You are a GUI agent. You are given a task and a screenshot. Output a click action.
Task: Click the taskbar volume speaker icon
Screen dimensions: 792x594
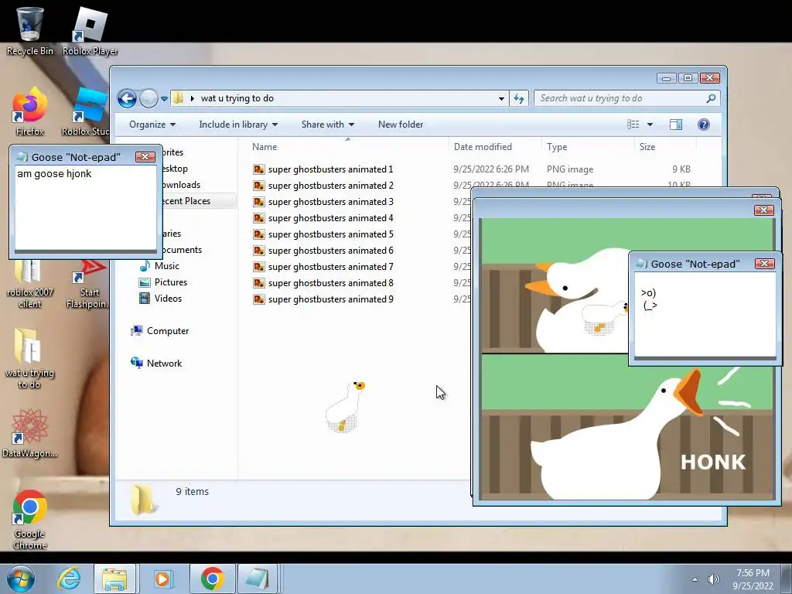click(x=713, y=579)
